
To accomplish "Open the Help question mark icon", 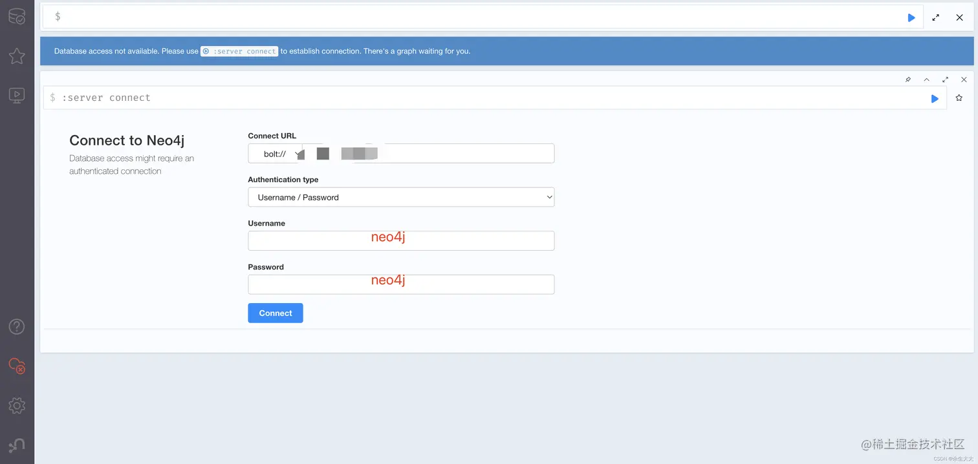I will [x=17, y=326].
